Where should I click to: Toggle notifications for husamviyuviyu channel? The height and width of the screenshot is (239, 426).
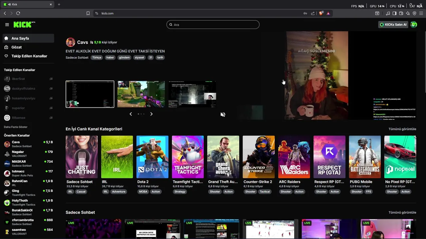point(51,98)
